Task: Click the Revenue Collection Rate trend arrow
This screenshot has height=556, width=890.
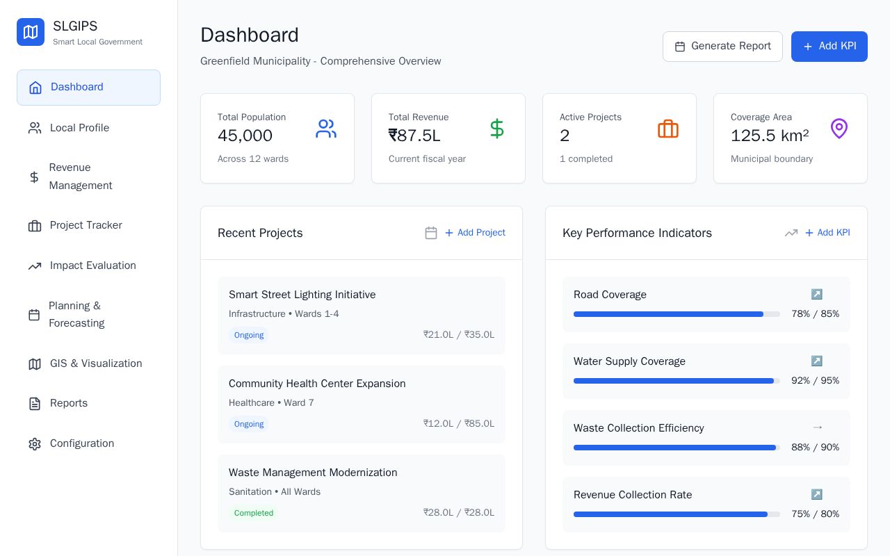Action: [817, 495]
